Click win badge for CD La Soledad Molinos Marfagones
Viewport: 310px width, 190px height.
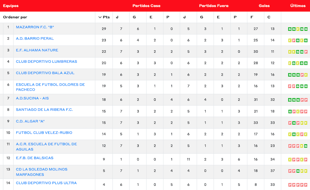pyautogui.click(x=298, y=171)
